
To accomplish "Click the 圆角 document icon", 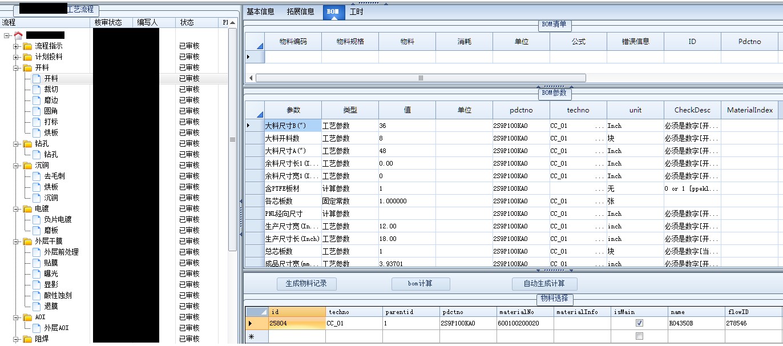I will point(37,111).
